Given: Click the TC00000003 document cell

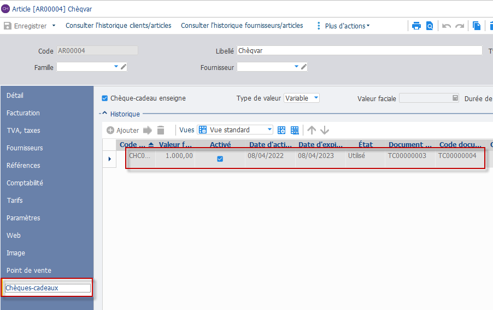Looking at the screenshot, I should coord(410,159).
